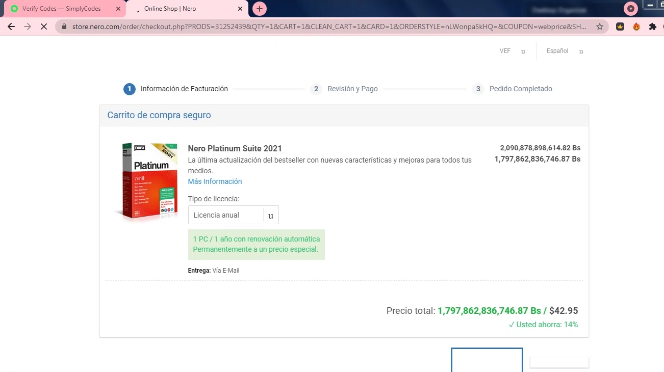Click the La última actualización del bestseller description
This screenshot has width=664, height=372.
330,165
